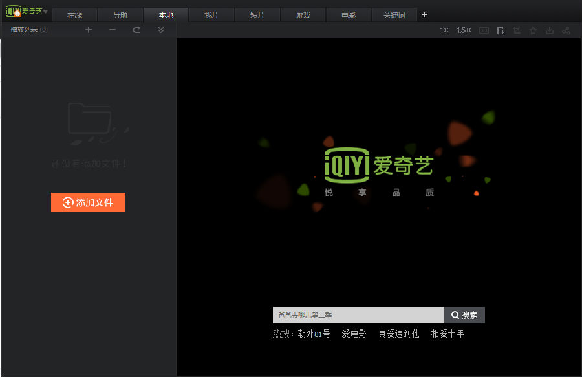The height and width of the screenshot is (377, 582).
Task: Click the share icon in top toolbar
Action: 566,30
